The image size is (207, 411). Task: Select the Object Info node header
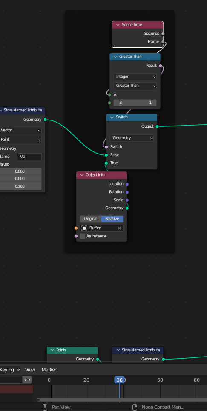pos(101,175)
